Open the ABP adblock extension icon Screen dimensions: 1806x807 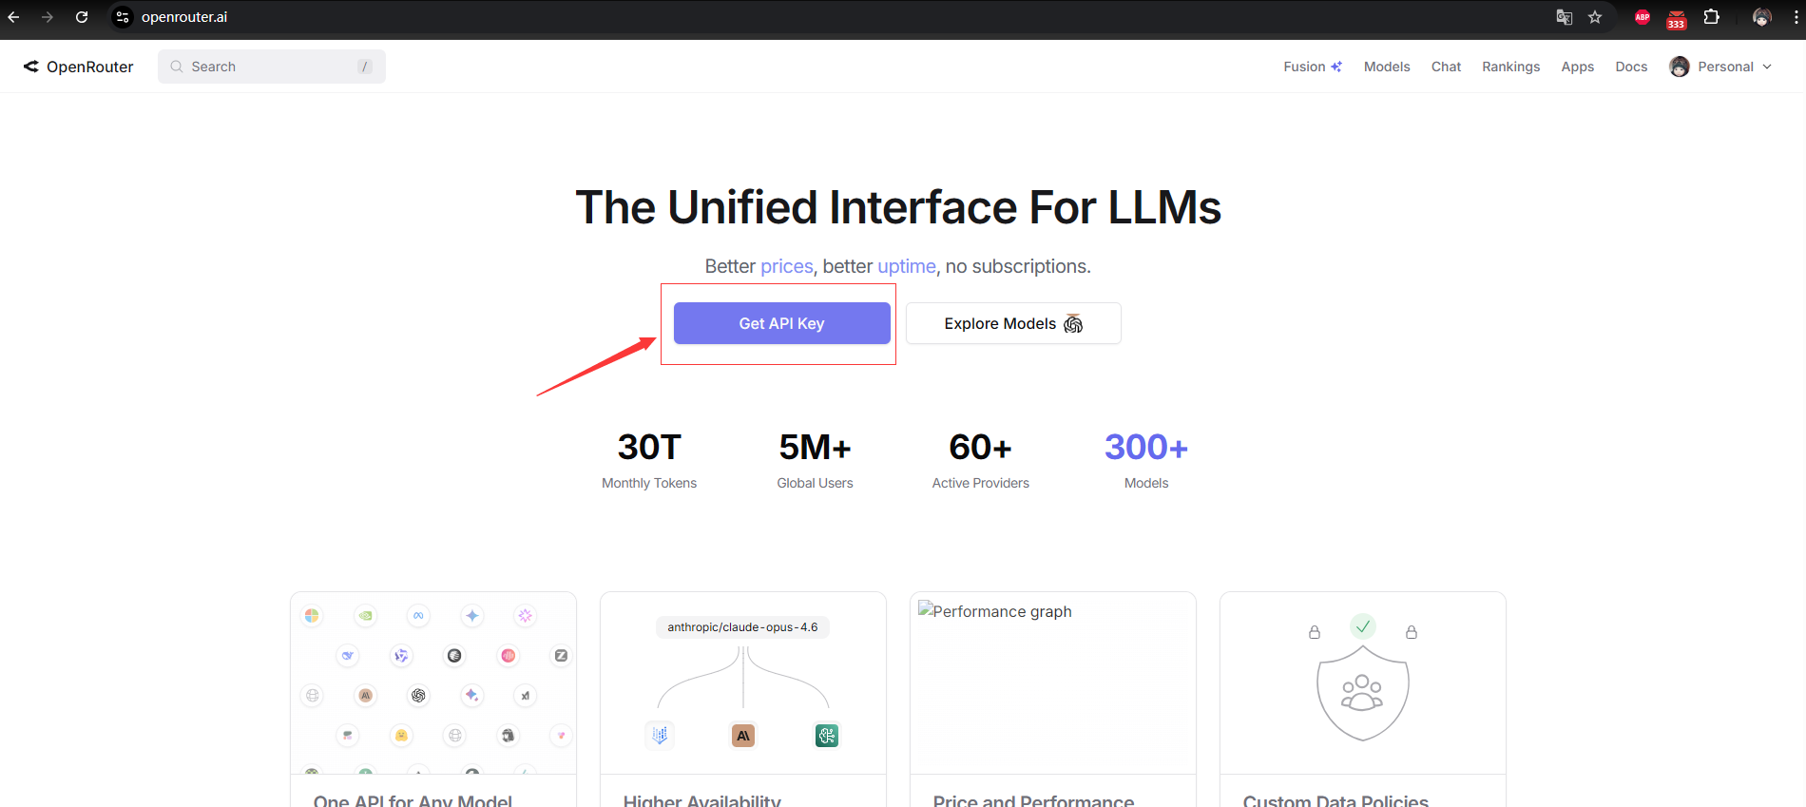pos(1642,17)
